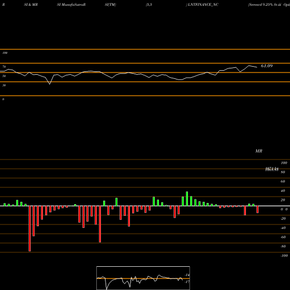The image size is (290, 290).
Task: Open the mini overview chart thumbnail
Action: point(143,278)
